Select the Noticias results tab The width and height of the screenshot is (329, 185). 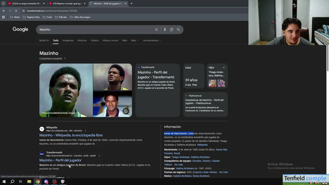pos(82,40)
